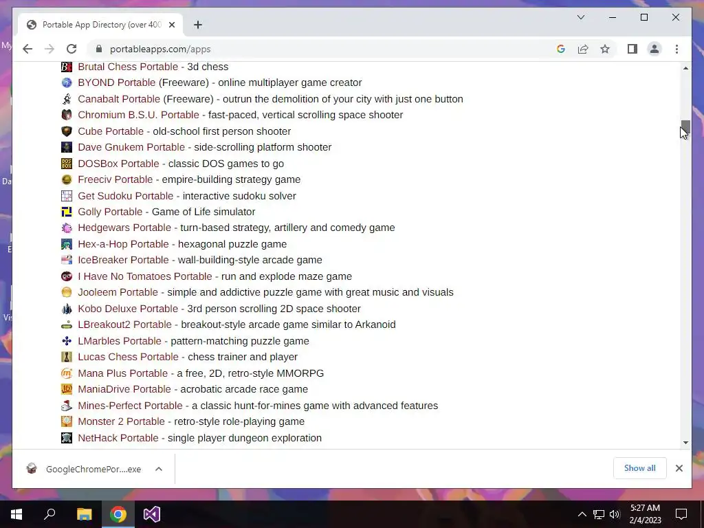Click the Cube Portable shield icon

click(67, 131)
